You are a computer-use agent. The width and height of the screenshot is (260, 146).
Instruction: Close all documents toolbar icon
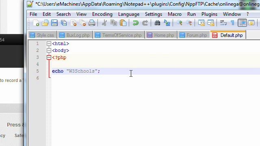(82, 23)
